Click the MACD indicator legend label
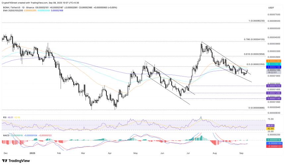The width and height of the screenshot is (285, 166). coord(6,136)
